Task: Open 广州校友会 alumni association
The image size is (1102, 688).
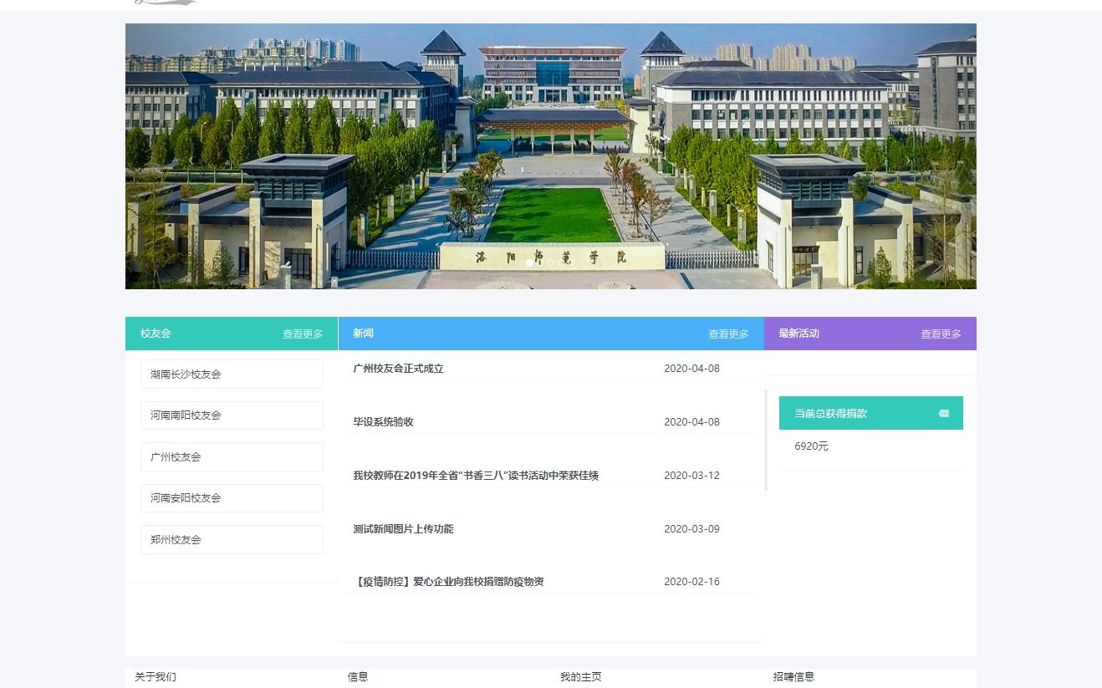Action: click(232, 456)
